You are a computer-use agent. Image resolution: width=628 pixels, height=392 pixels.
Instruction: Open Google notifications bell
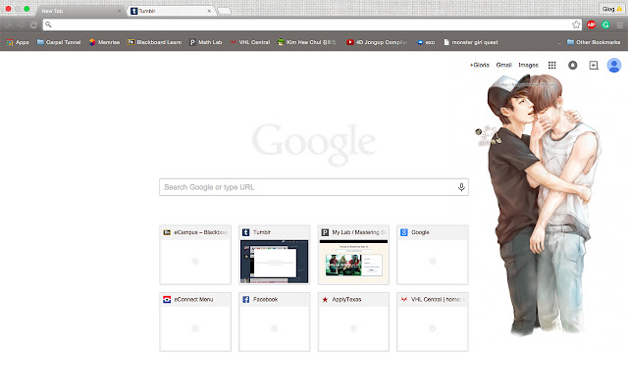573,65
